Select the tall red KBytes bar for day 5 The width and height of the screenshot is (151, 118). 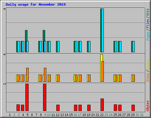click(27, 97)
